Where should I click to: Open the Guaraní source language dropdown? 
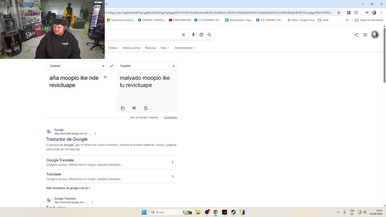pos(77,66)
